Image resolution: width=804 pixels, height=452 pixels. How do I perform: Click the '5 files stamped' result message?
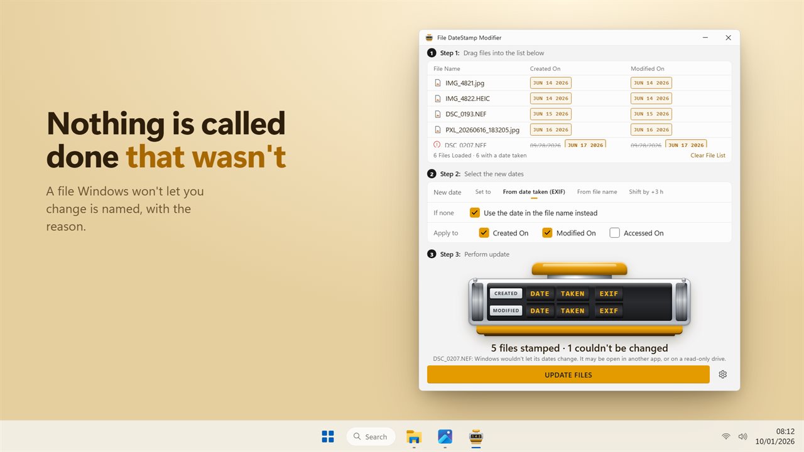pyautogui.click(x=525, y=348)
